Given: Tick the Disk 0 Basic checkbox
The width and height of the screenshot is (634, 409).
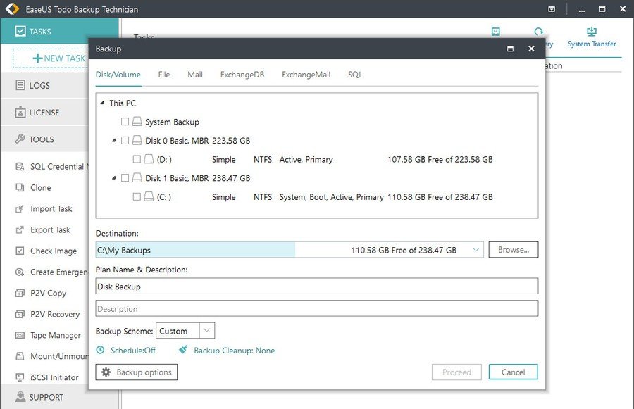Looking at the screenshot, I should (x=125, y=141).
